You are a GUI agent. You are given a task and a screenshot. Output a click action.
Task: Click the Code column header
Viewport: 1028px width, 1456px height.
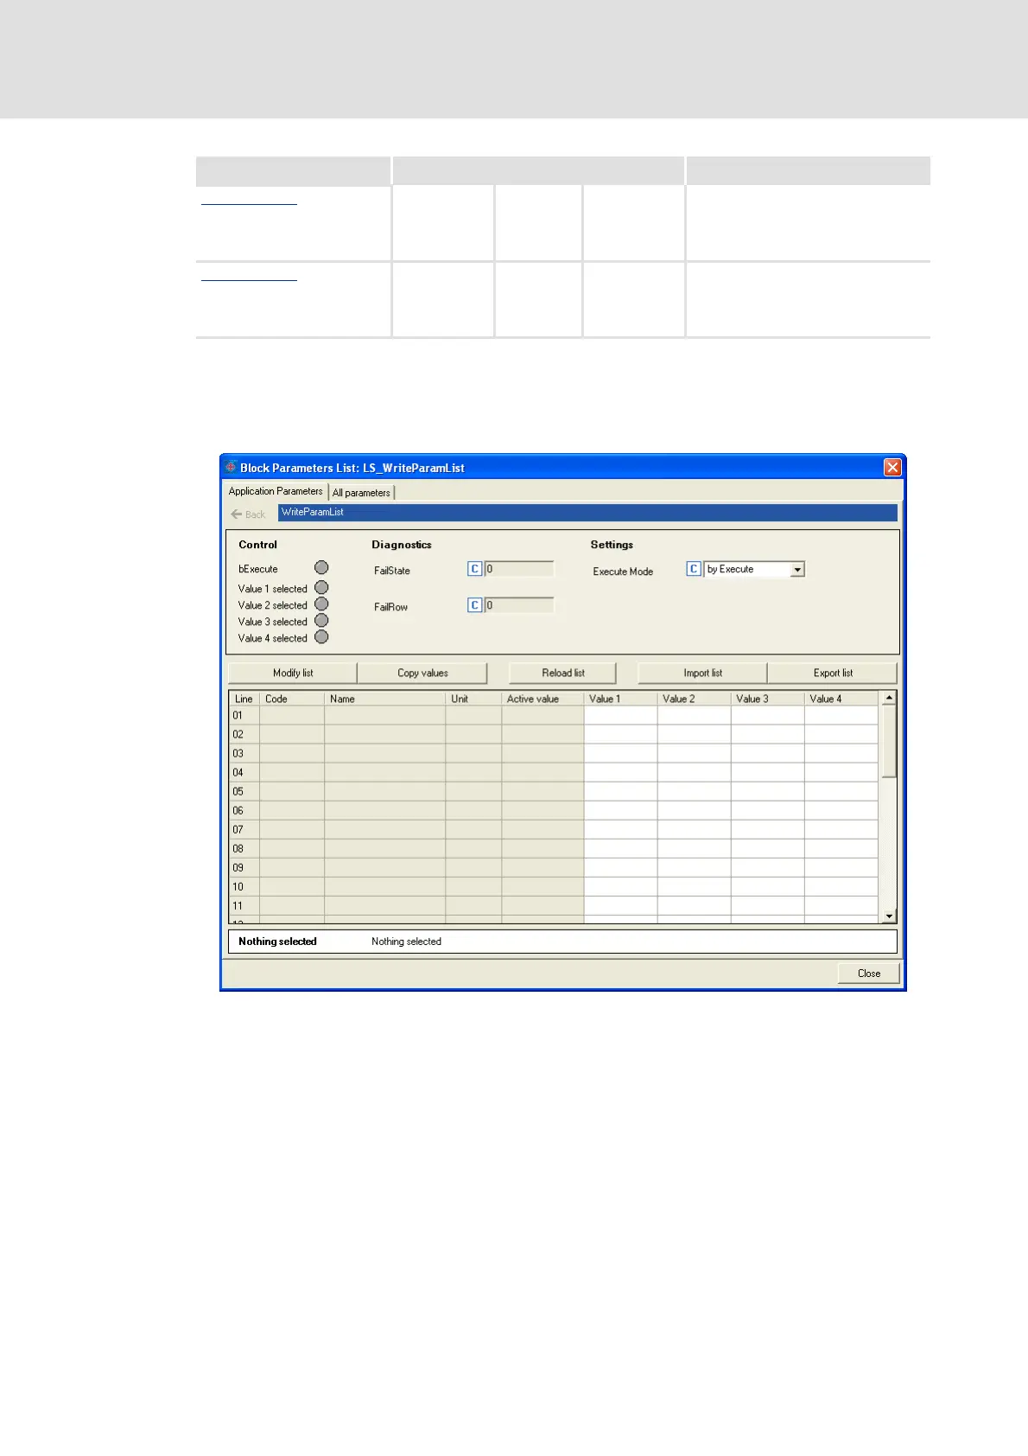(x=292, y=699)
